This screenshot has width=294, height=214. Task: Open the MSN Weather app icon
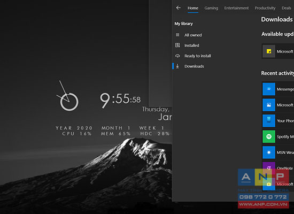click(269, 152)
